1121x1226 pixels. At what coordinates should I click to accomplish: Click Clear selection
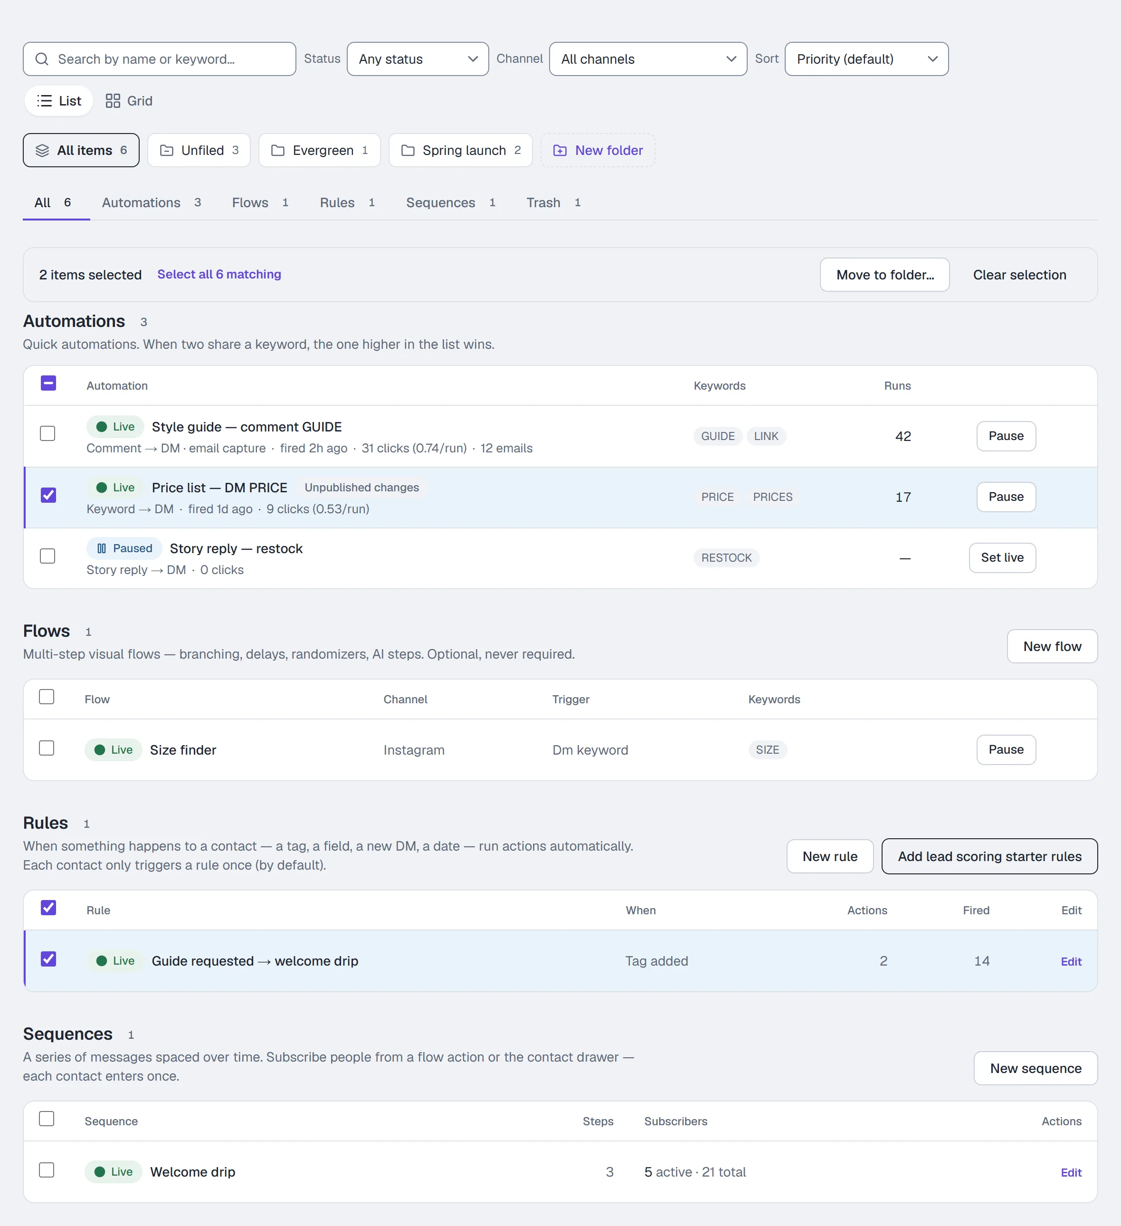click(x=1019, y=275)
